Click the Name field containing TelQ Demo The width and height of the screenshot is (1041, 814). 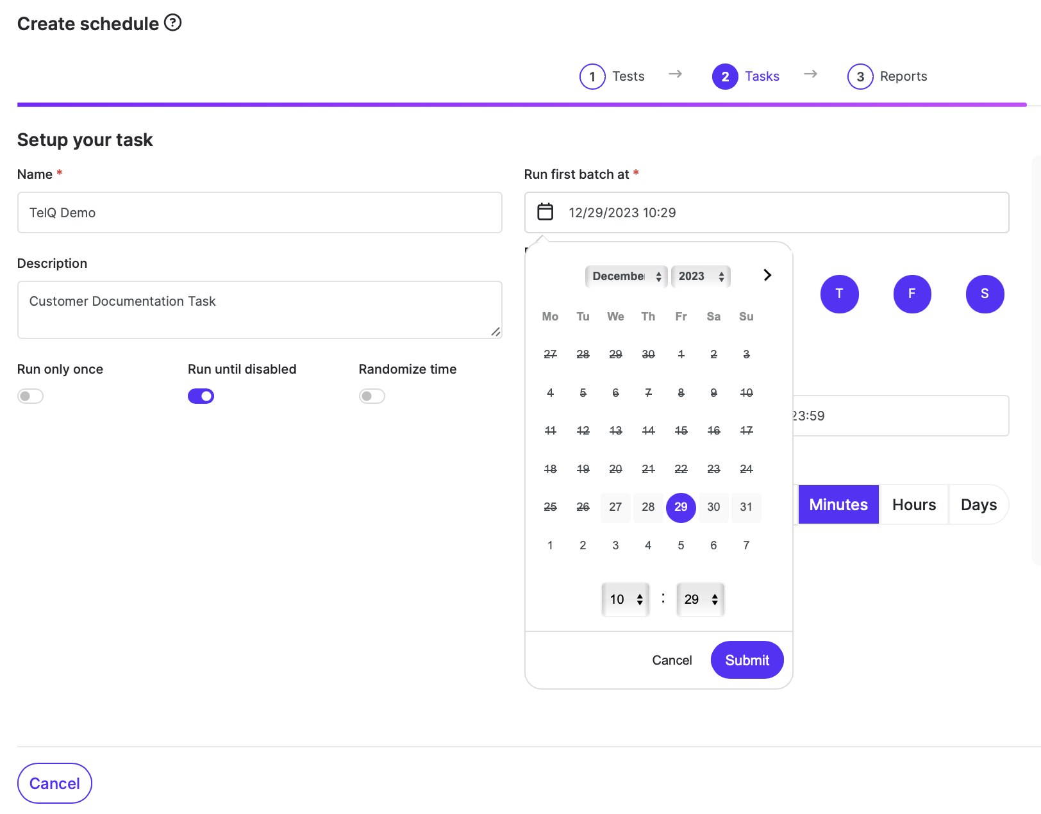260,213
